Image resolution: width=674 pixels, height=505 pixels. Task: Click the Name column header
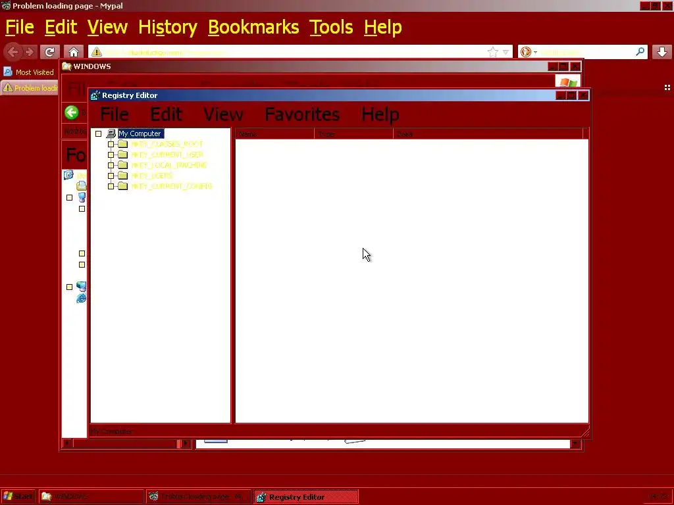(x=274, y=134)
